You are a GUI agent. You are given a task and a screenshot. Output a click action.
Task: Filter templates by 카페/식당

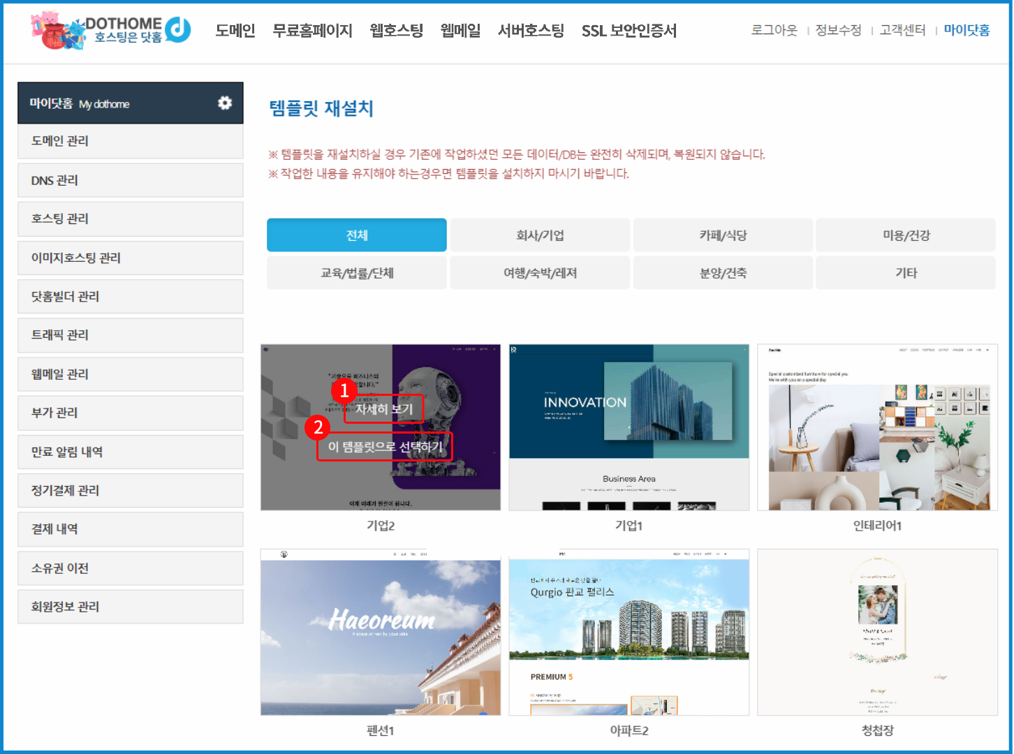pyautogui.click(x=723, y=235)
